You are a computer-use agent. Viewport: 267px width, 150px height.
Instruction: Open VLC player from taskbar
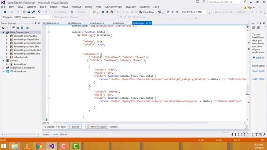click(27, 146)
